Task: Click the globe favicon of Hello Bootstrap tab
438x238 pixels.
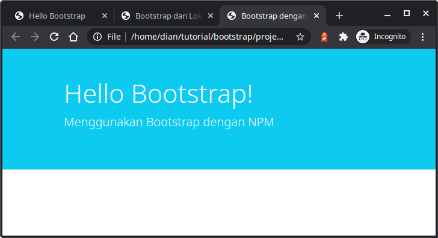Action: [19, 16]
